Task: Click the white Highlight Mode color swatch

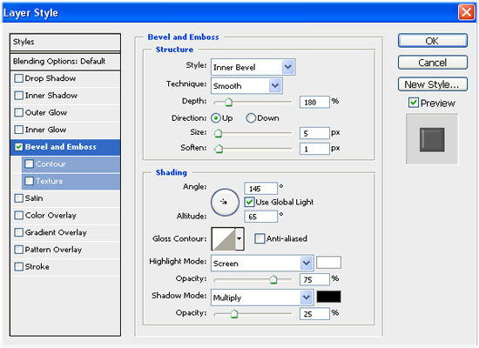Action: (328, 263)
